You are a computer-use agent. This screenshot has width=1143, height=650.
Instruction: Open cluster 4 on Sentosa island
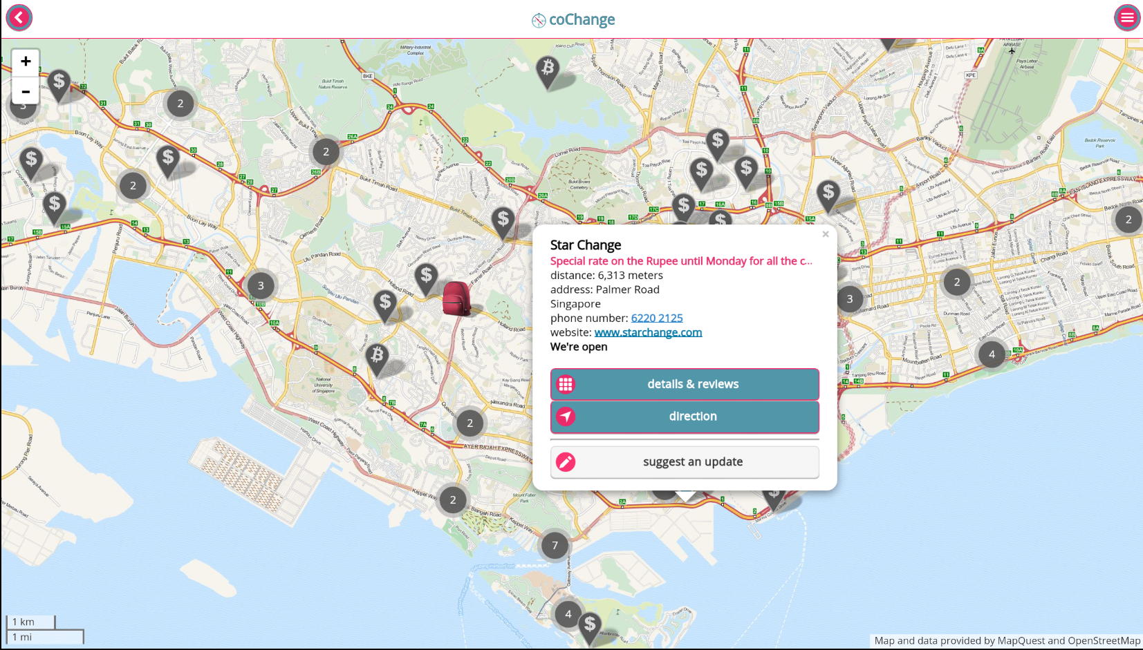click(568, 614)
